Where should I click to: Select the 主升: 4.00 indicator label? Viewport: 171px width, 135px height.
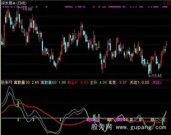pos(98,83)
